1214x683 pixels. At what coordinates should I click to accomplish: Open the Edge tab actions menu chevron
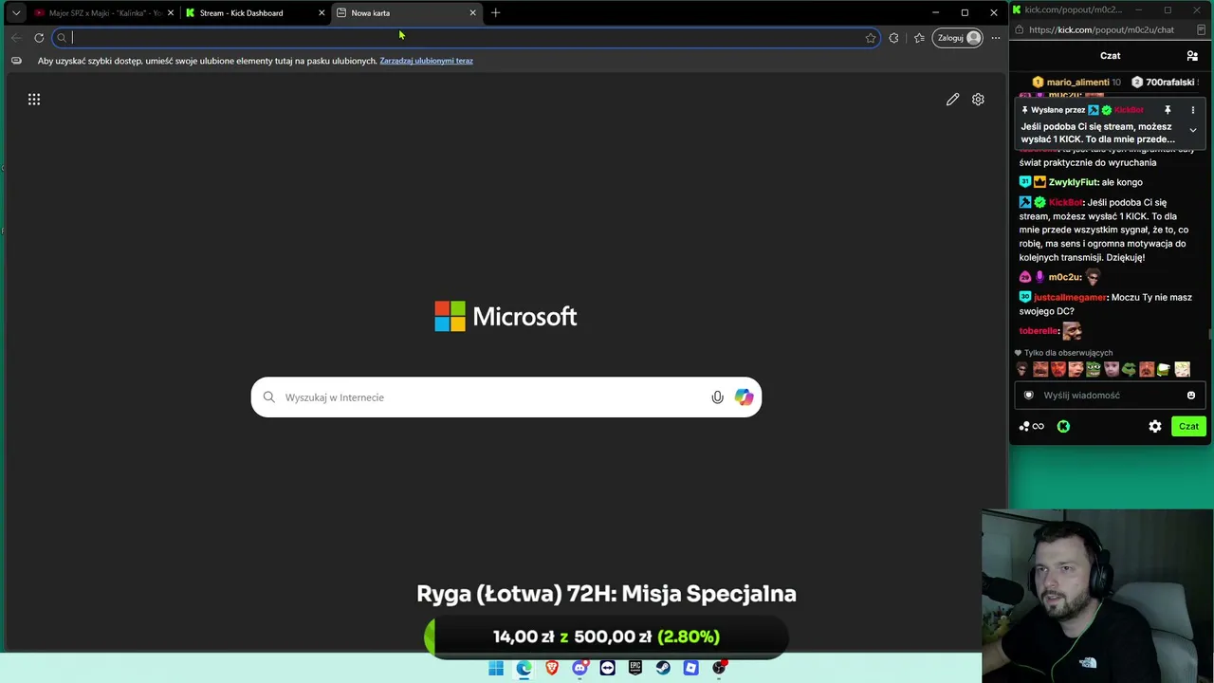(16, 13)
